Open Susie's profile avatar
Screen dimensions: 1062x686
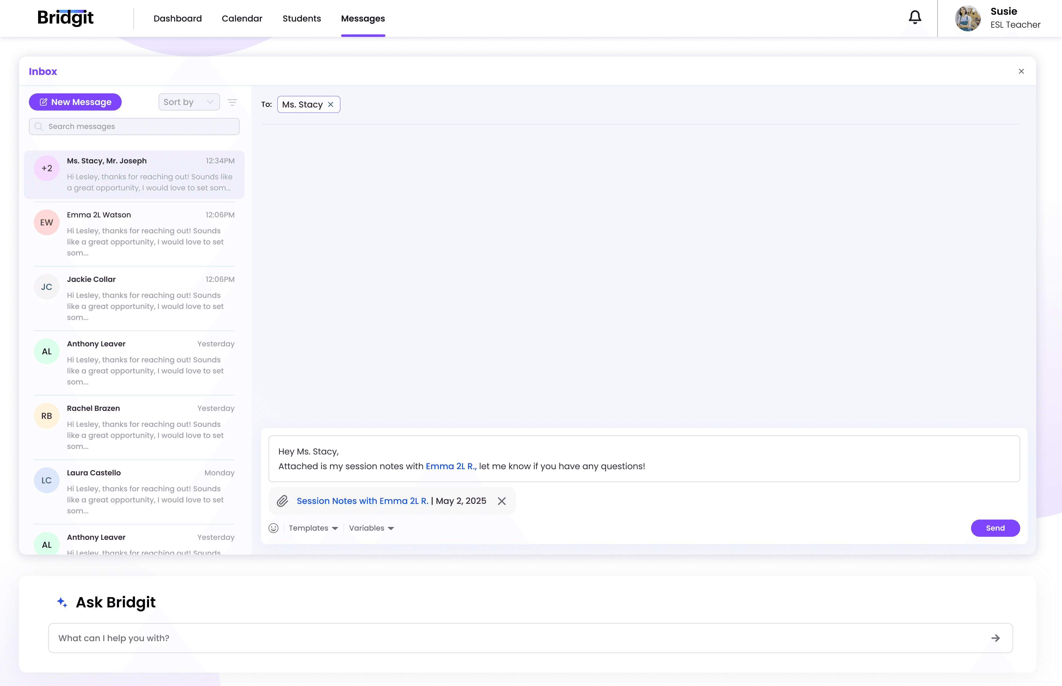tap(968, 18)
